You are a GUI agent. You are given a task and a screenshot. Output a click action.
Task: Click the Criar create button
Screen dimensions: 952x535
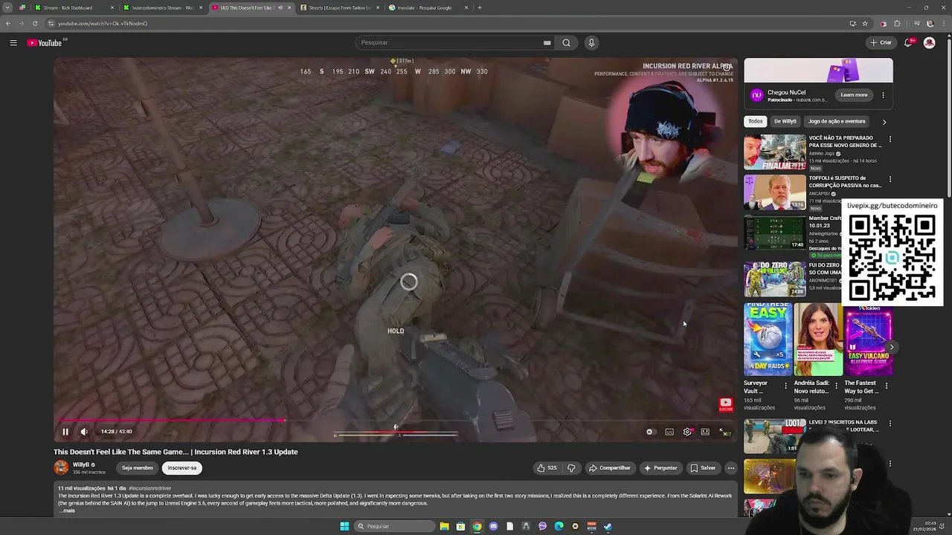(x=881, y=42)
